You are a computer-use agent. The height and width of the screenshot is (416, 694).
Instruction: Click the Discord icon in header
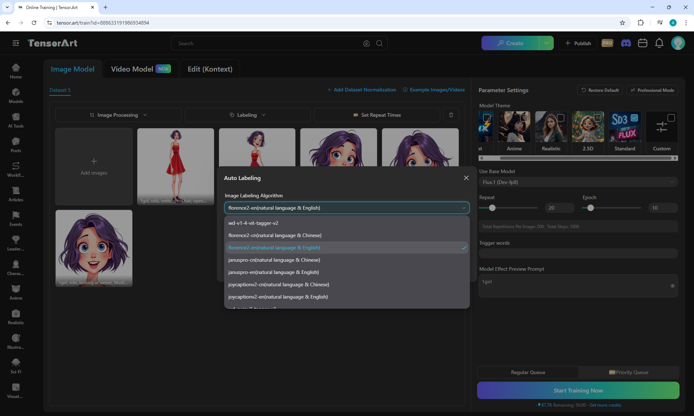coord(626,43)
